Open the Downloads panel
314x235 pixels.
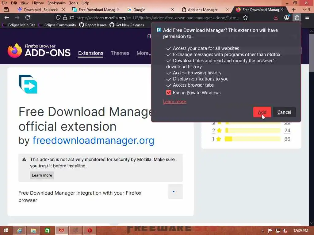pyautogui.click(x=276, y=17)
